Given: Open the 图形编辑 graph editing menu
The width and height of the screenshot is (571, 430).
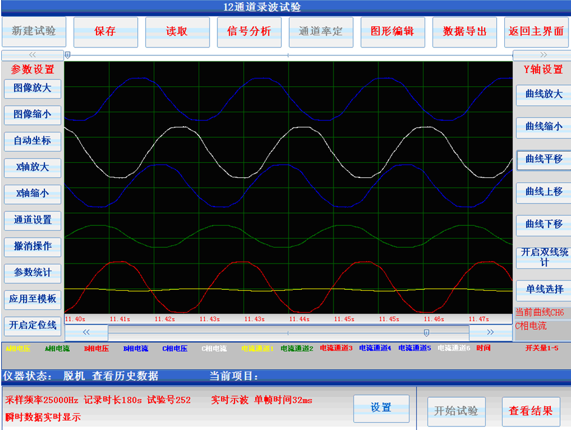Looking at the screenshot, I should (392, 32).
